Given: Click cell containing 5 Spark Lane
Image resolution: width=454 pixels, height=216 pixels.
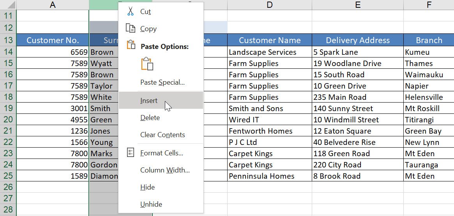Looking at the screenshot, I should [358, 52].
